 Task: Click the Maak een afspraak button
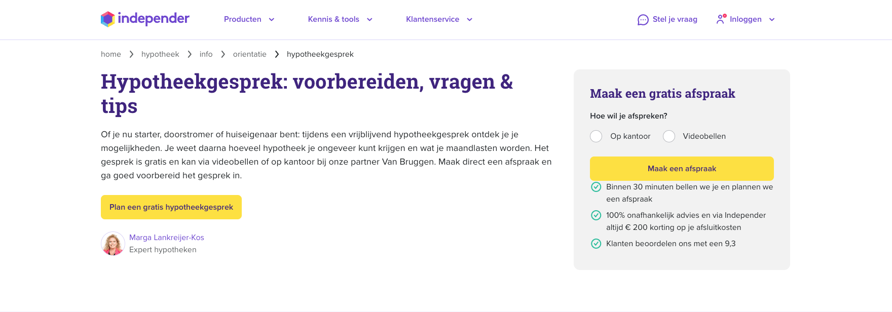[x=682, y=169]
